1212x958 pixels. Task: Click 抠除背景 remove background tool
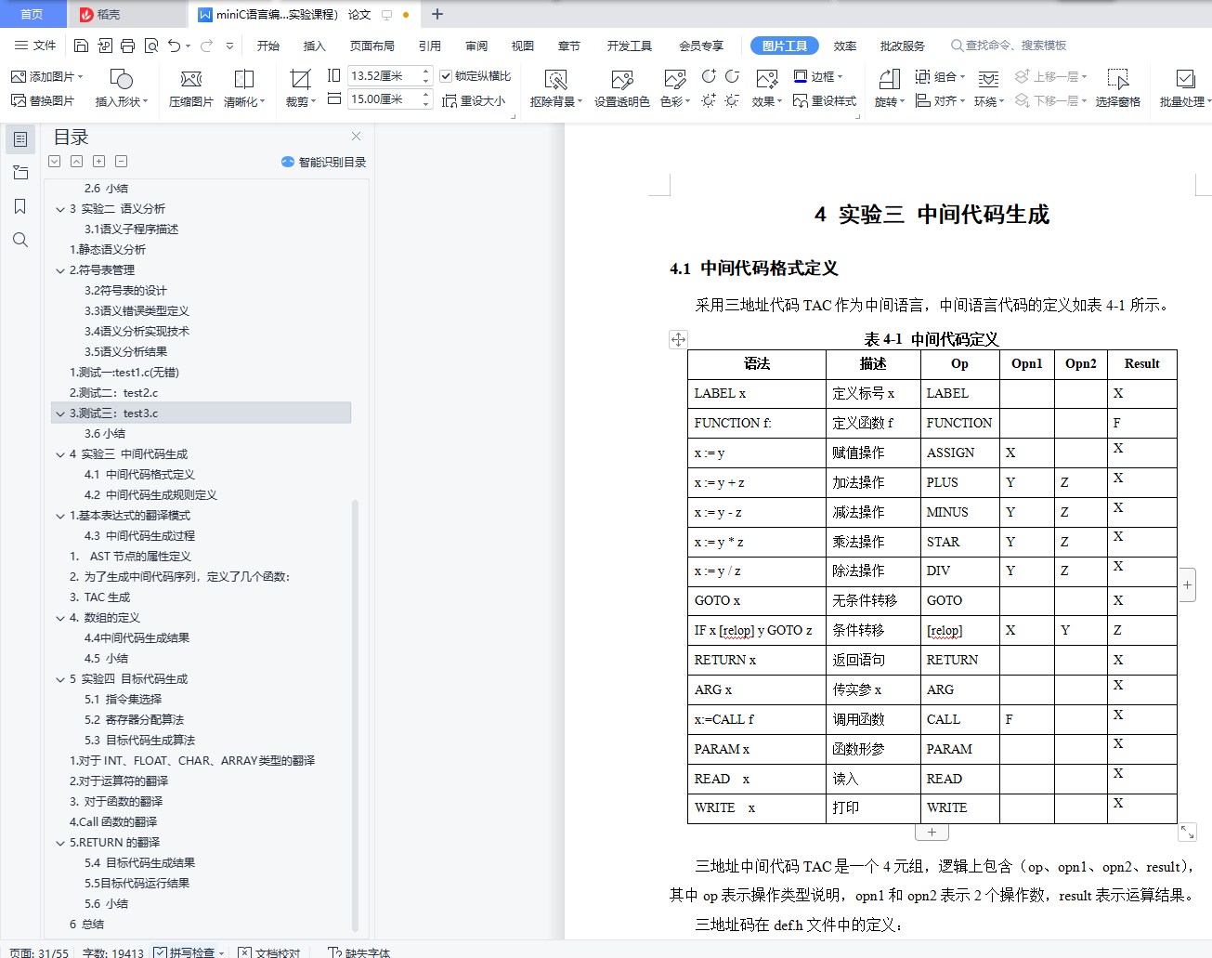pos(555,88)
